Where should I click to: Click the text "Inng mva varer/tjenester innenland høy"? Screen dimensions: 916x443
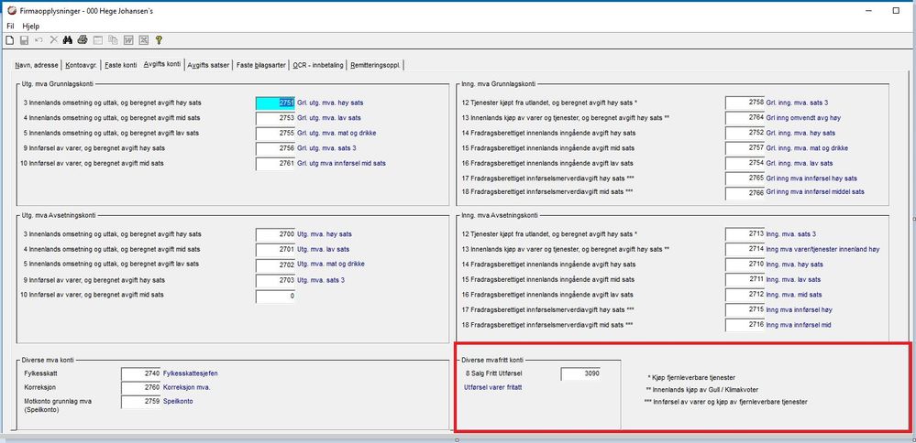coord(822,250)
